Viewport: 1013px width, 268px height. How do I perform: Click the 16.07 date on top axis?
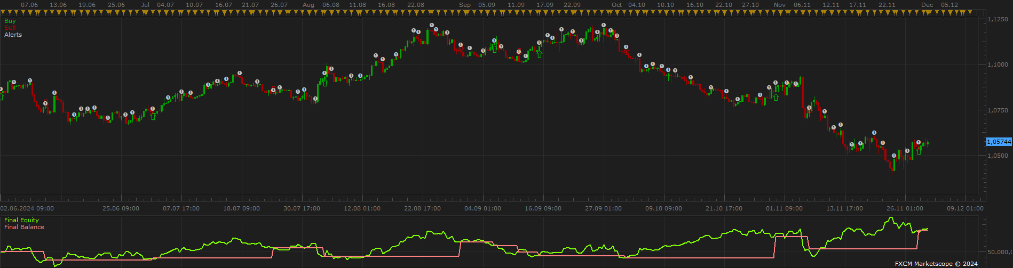224,5
